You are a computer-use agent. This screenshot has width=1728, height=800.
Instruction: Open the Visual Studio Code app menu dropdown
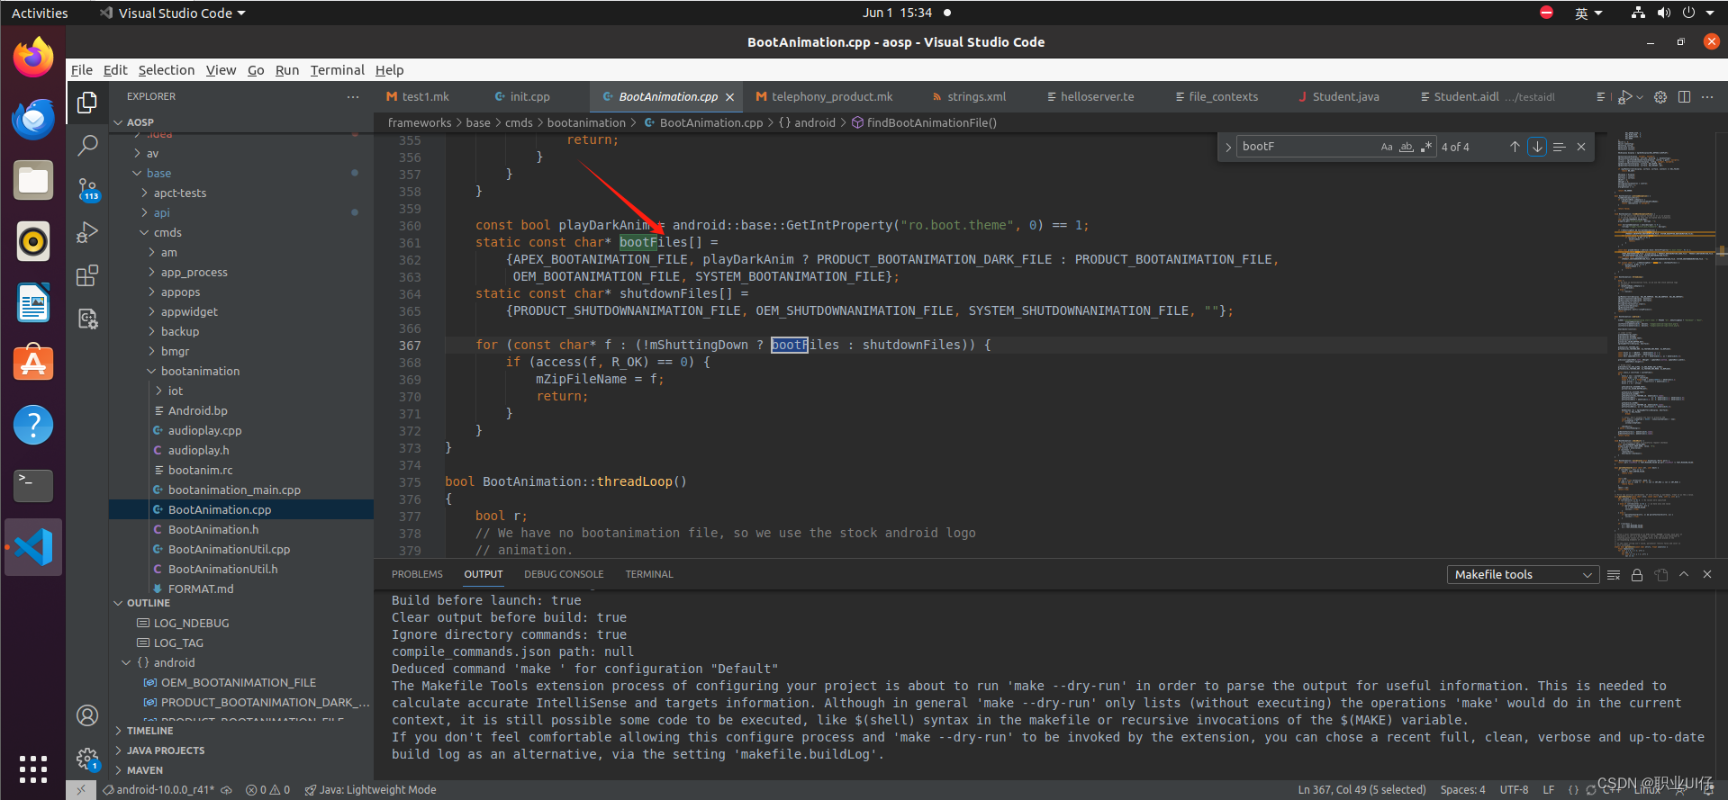tap(173, 13)
